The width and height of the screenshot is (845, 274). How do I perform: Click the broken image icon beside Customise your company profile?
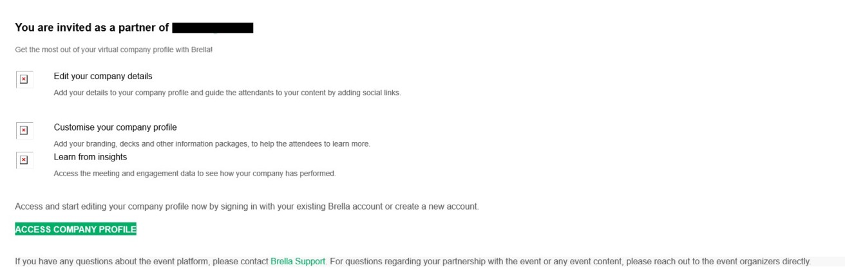[24, 131]
